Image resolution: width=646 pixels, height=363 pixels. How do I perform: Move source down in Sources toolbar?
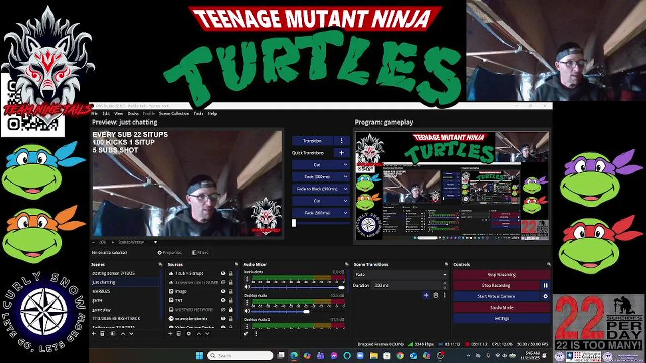pyautogui.click(x=207, y=334)
